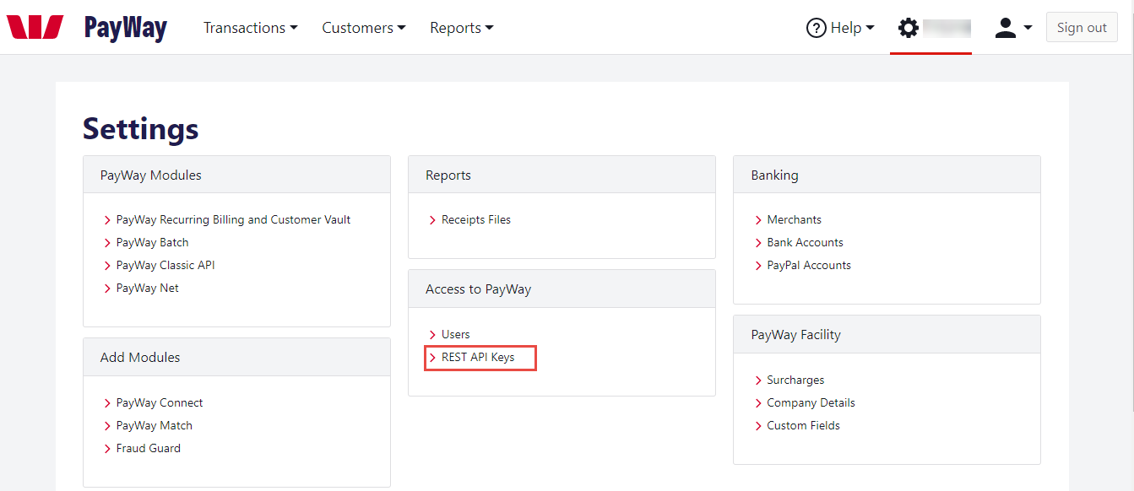Click the chevron icon beside Receipts Files
This screenshot has height=491, width=1134.
pyautogui.click(x=433, y=220)
